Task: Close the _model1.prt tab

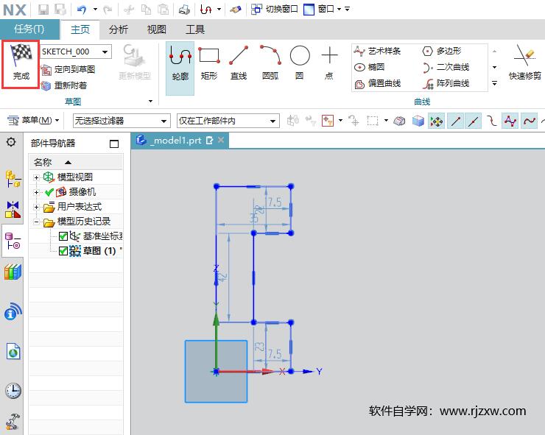Action: point(221,140)
